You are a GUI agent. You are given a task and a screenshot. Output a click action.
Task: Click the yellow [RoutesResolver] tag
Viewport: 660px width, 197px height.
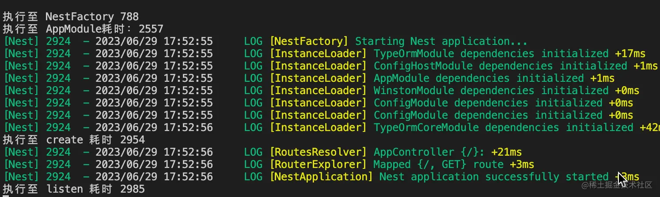pos(319,152)
